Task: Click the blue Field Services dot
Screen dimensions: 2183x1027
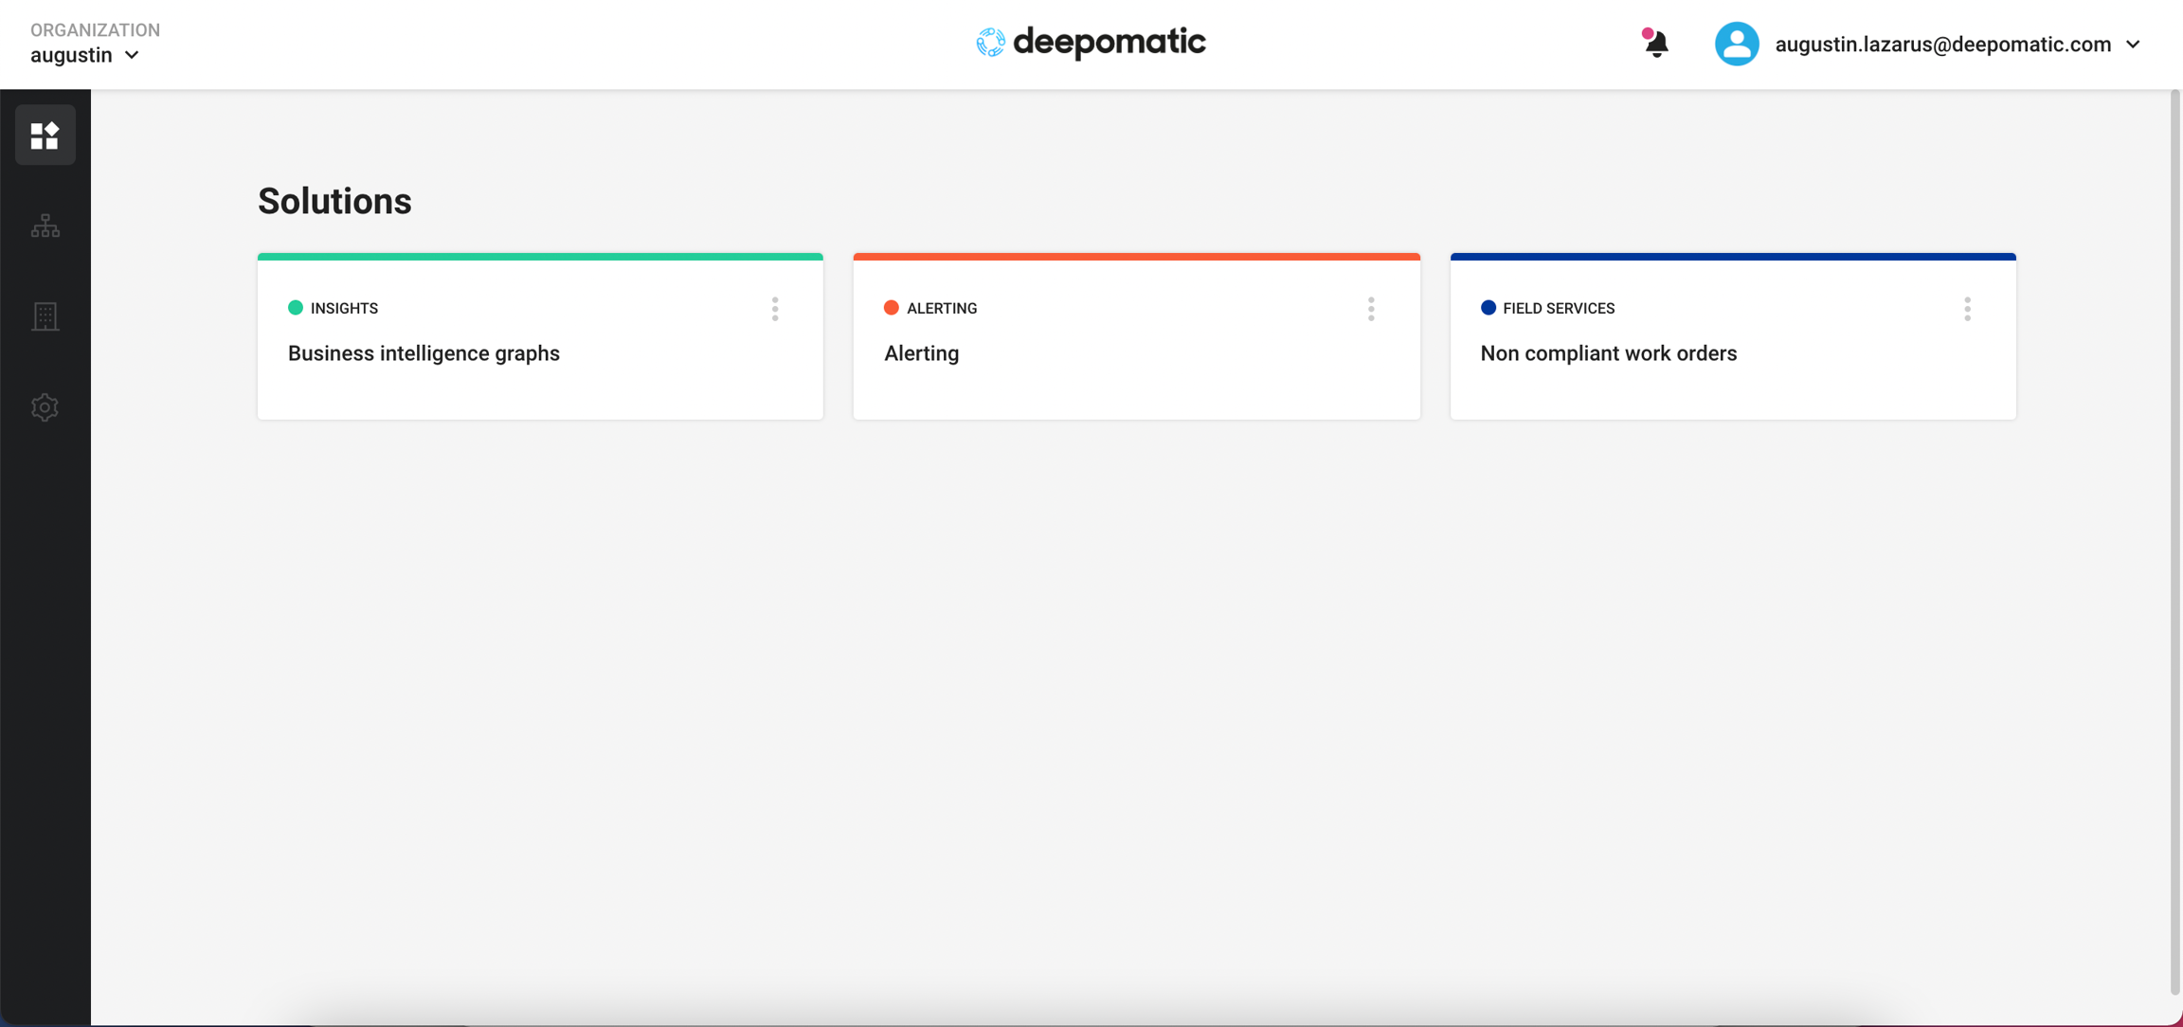Action: coord(1488,308)
